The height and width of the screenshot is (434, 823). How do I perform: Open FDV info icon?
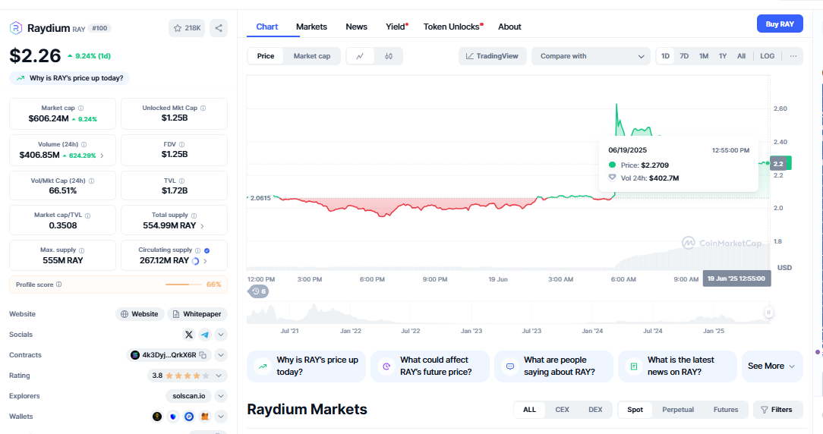(181, 144)
